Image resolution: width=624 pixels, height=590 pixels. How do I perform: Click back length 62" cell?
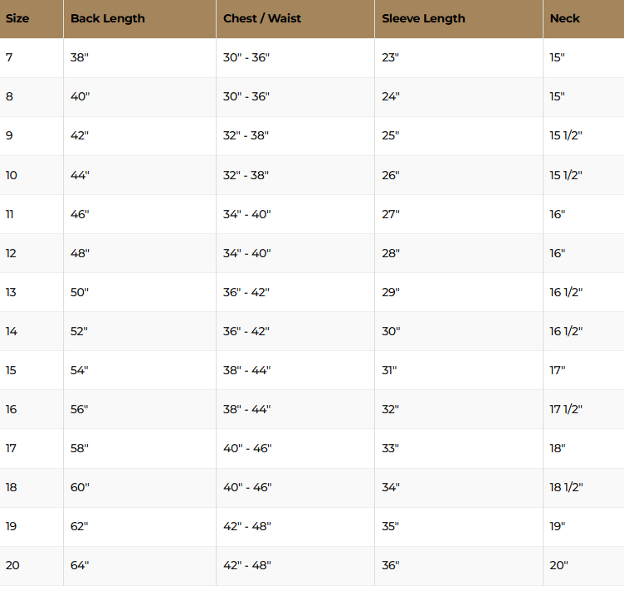[139, 526]
